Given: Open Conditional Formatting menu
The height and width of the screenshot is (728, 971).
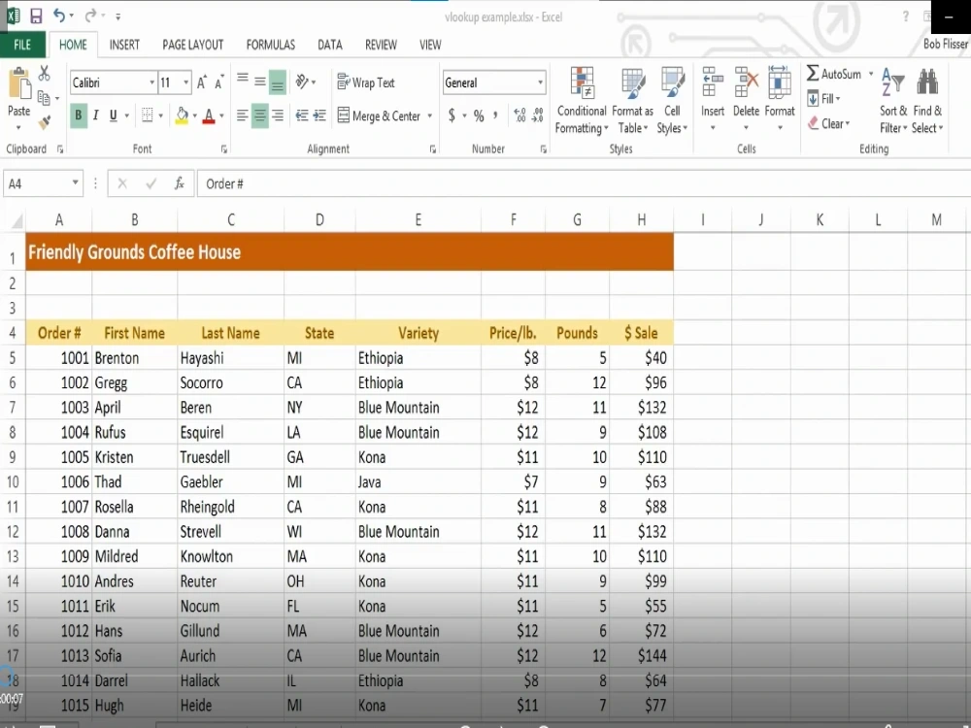Looking at the screenshot, I should 582,101.
